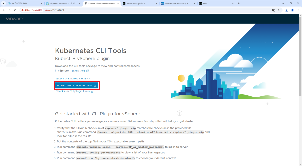
Task: Click the DOWNLOAD CLI PLUGIN LINUX button
Action: [77, 86]
